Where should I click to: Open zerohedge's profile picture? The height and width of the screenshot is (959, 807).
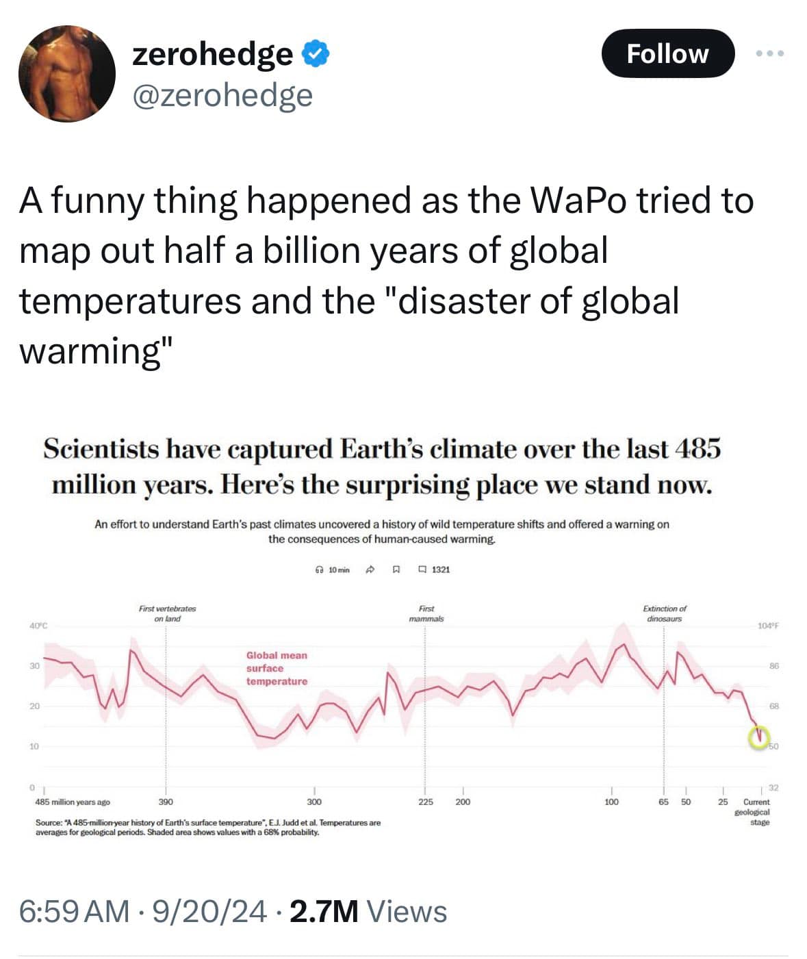[x=67, y=73]
